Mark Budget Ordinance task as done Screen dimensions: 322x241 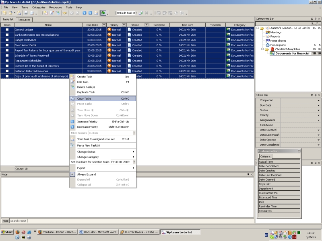pyautogui.click(x=7, y=40)
